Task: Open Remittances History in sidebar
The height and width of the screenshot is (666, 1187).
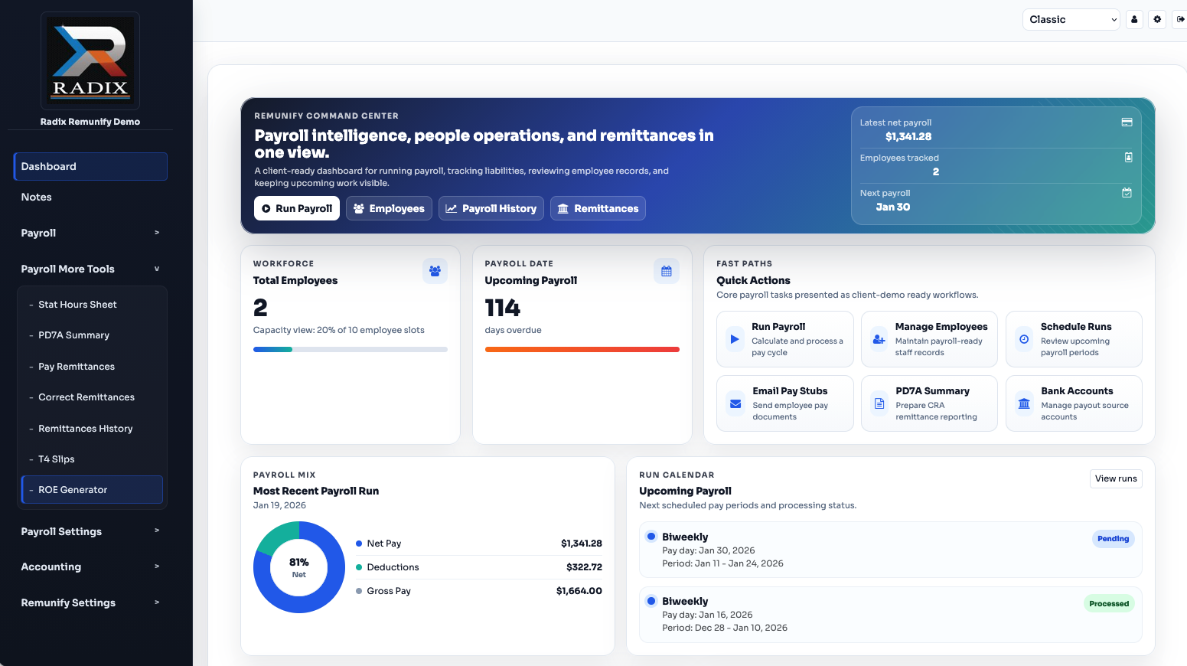Action: 92,429
